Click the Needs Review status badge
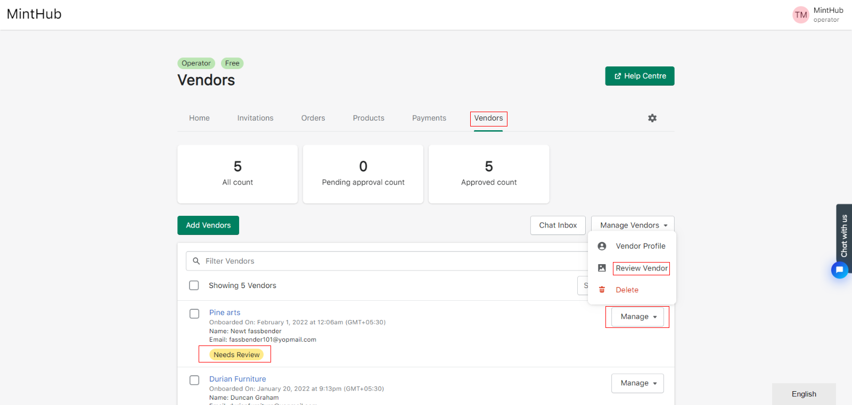 pyautogui.click(x=236, y=355)
